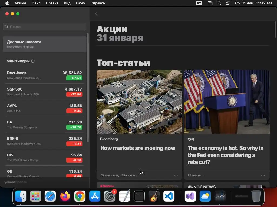Open more options for CNN article

pos(263,175)
